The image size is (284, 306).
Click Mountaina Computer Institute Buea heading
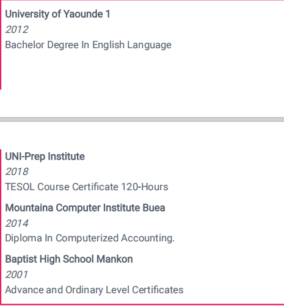pos(85,208)
